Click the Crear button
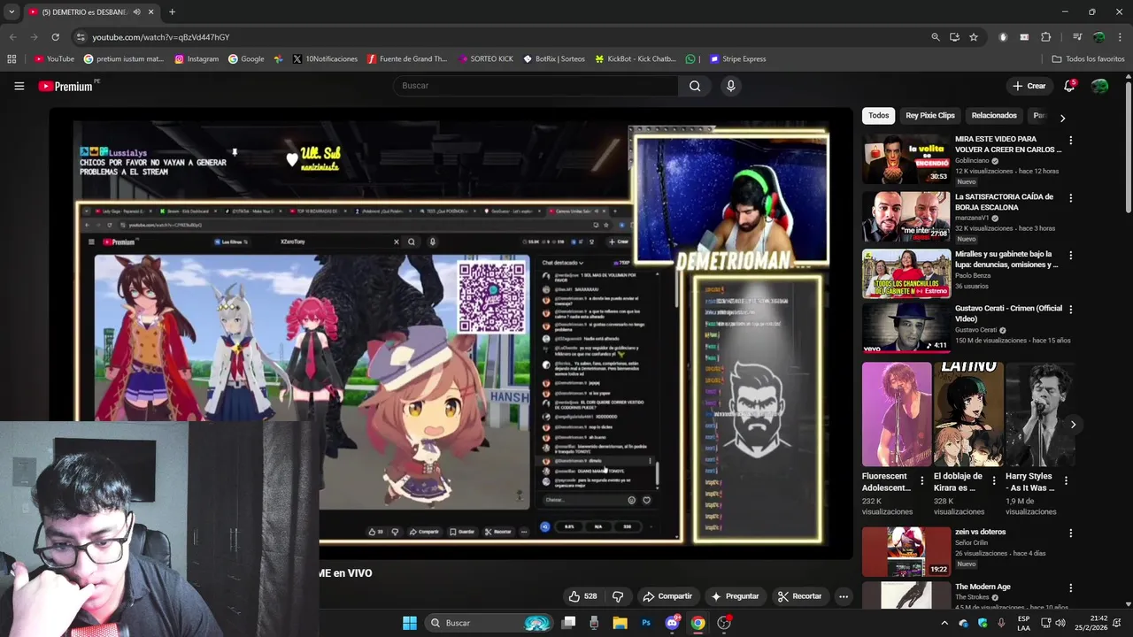 1029,86
